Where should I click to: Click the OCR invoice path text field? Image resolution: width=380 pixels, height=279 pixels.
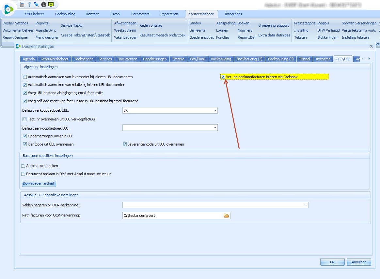pyautogui.click(x=171, y=216)
